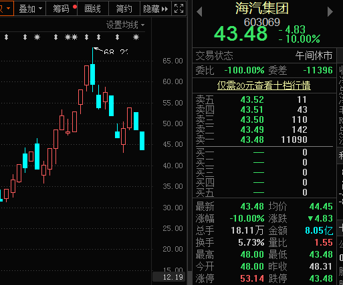Click the 12.19 price axis label
The width and height of the screenshot is (343, 285).
coord(173,277)
